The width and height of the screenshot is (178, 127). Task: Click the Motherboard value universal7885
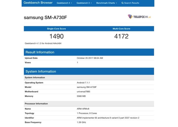pos(84,91)
